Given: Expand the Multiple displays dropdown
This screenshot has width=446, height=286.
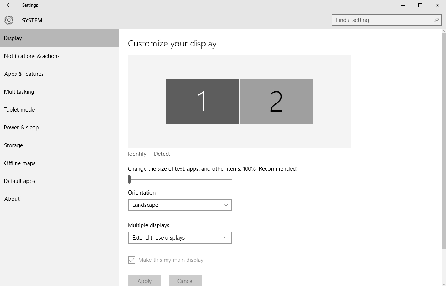Looking at the screenshot, I should point(180,238).
